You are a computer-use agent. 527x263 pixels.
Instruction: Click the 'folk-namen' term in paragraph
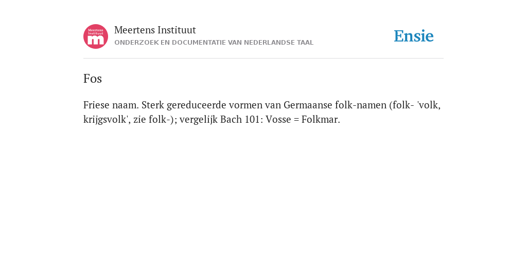pyautogui.click(x=361, y=105)
